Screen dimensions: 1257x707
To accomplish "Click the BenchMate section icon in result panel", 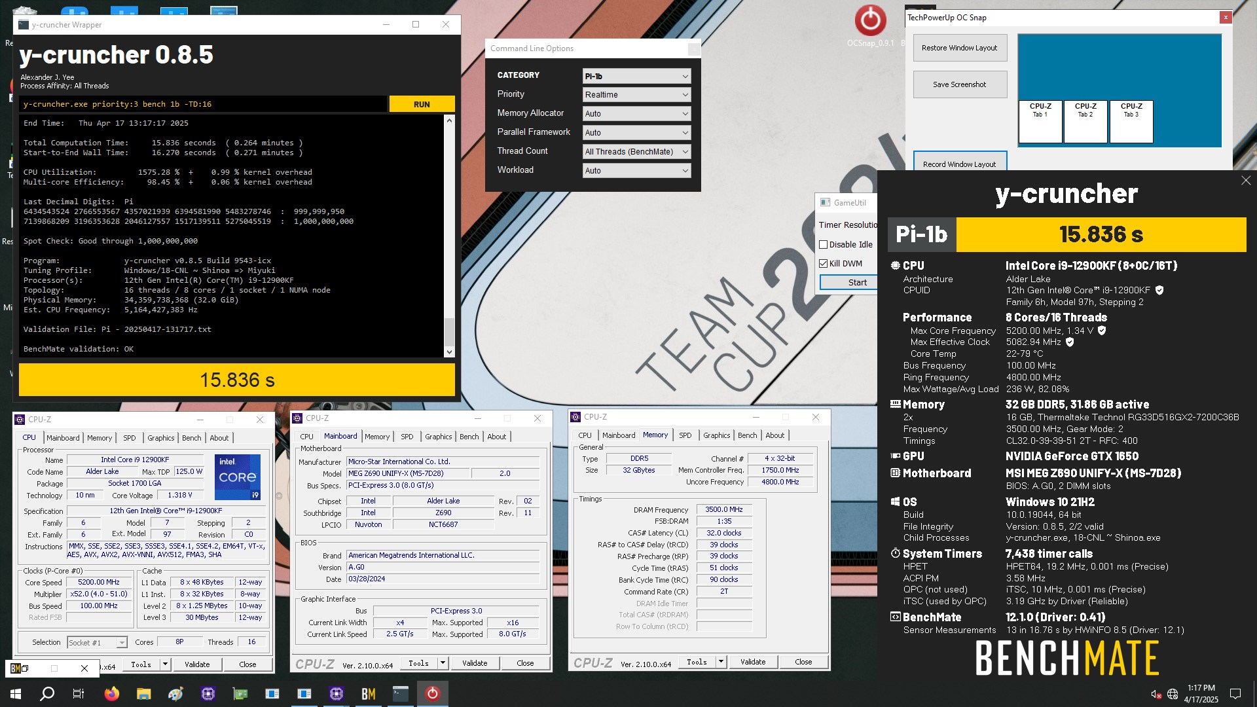I will 895,617.
